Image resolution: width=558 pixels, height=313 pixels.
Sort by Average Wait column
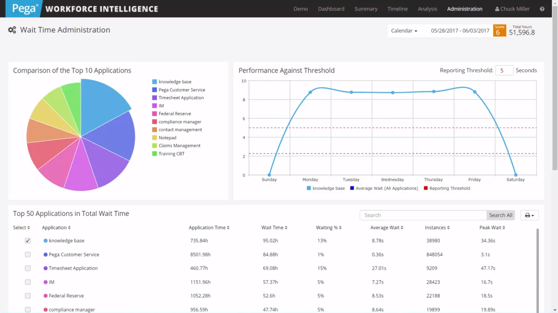point(387,228)
